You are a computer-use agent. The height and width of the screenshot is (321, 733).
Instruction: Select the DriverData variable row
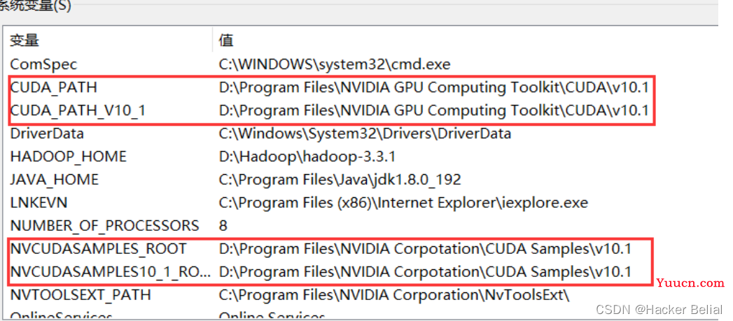(x=359, y=134)
